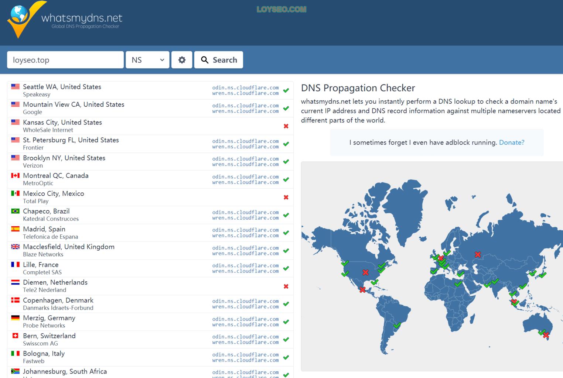Click the DNS Propagation Checker heading
Image resolution: width=563 pixels, height=378 pixels.
pos(358,88)
